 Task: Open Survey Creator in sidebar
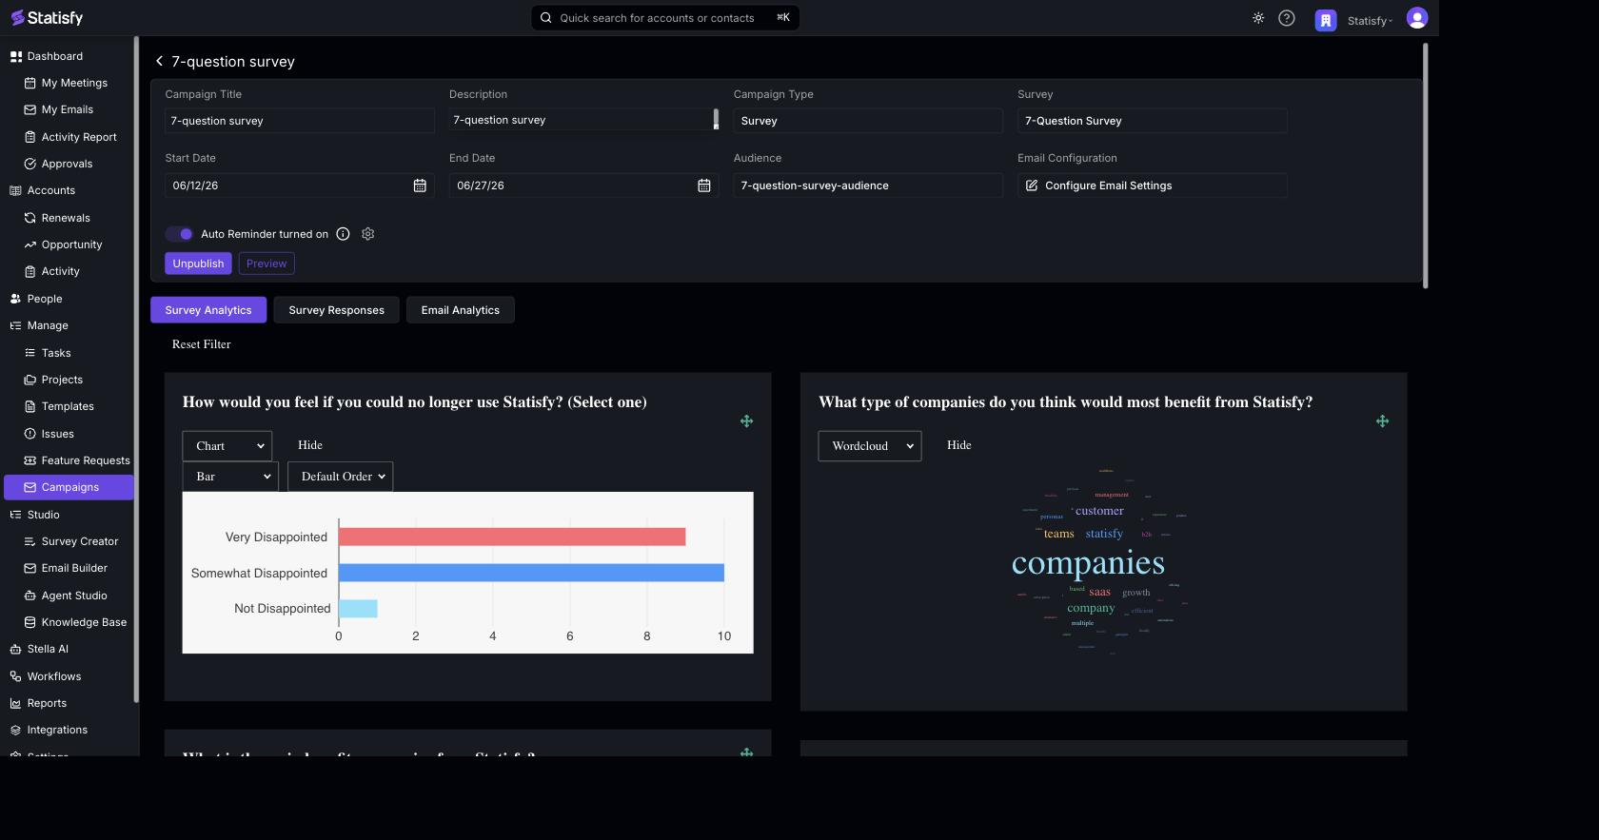pyautogui.click(x=80, y=541)
